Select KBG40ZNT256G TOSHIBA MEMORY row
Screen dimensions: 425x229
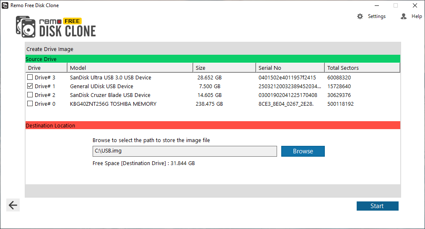coord(213,104)
